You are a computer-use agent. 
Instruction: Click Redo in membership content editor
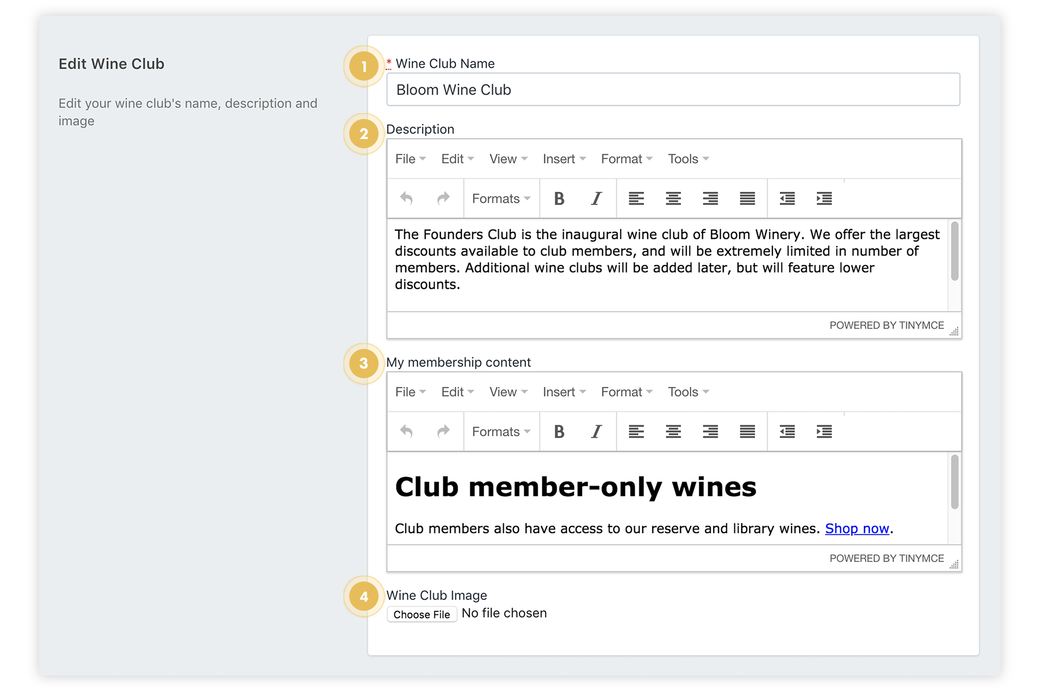coord(443,432)
